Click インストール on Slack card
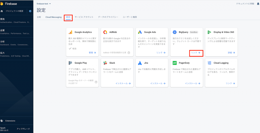Viewport: 260px width, 133px height. point(123,84)
